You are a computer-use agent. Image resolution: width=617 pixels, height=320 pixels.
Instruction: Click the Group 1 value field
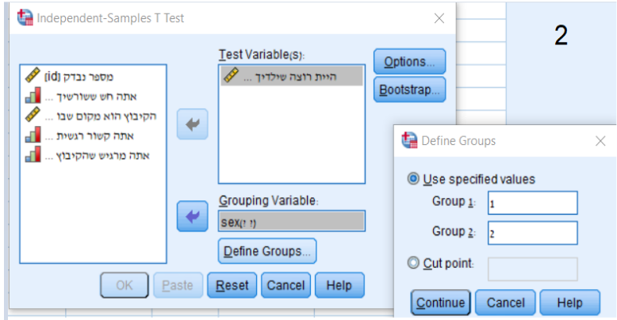coord(532,203)
